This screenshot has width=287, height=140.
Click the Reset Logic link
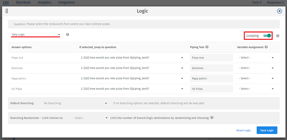[243, 130]
